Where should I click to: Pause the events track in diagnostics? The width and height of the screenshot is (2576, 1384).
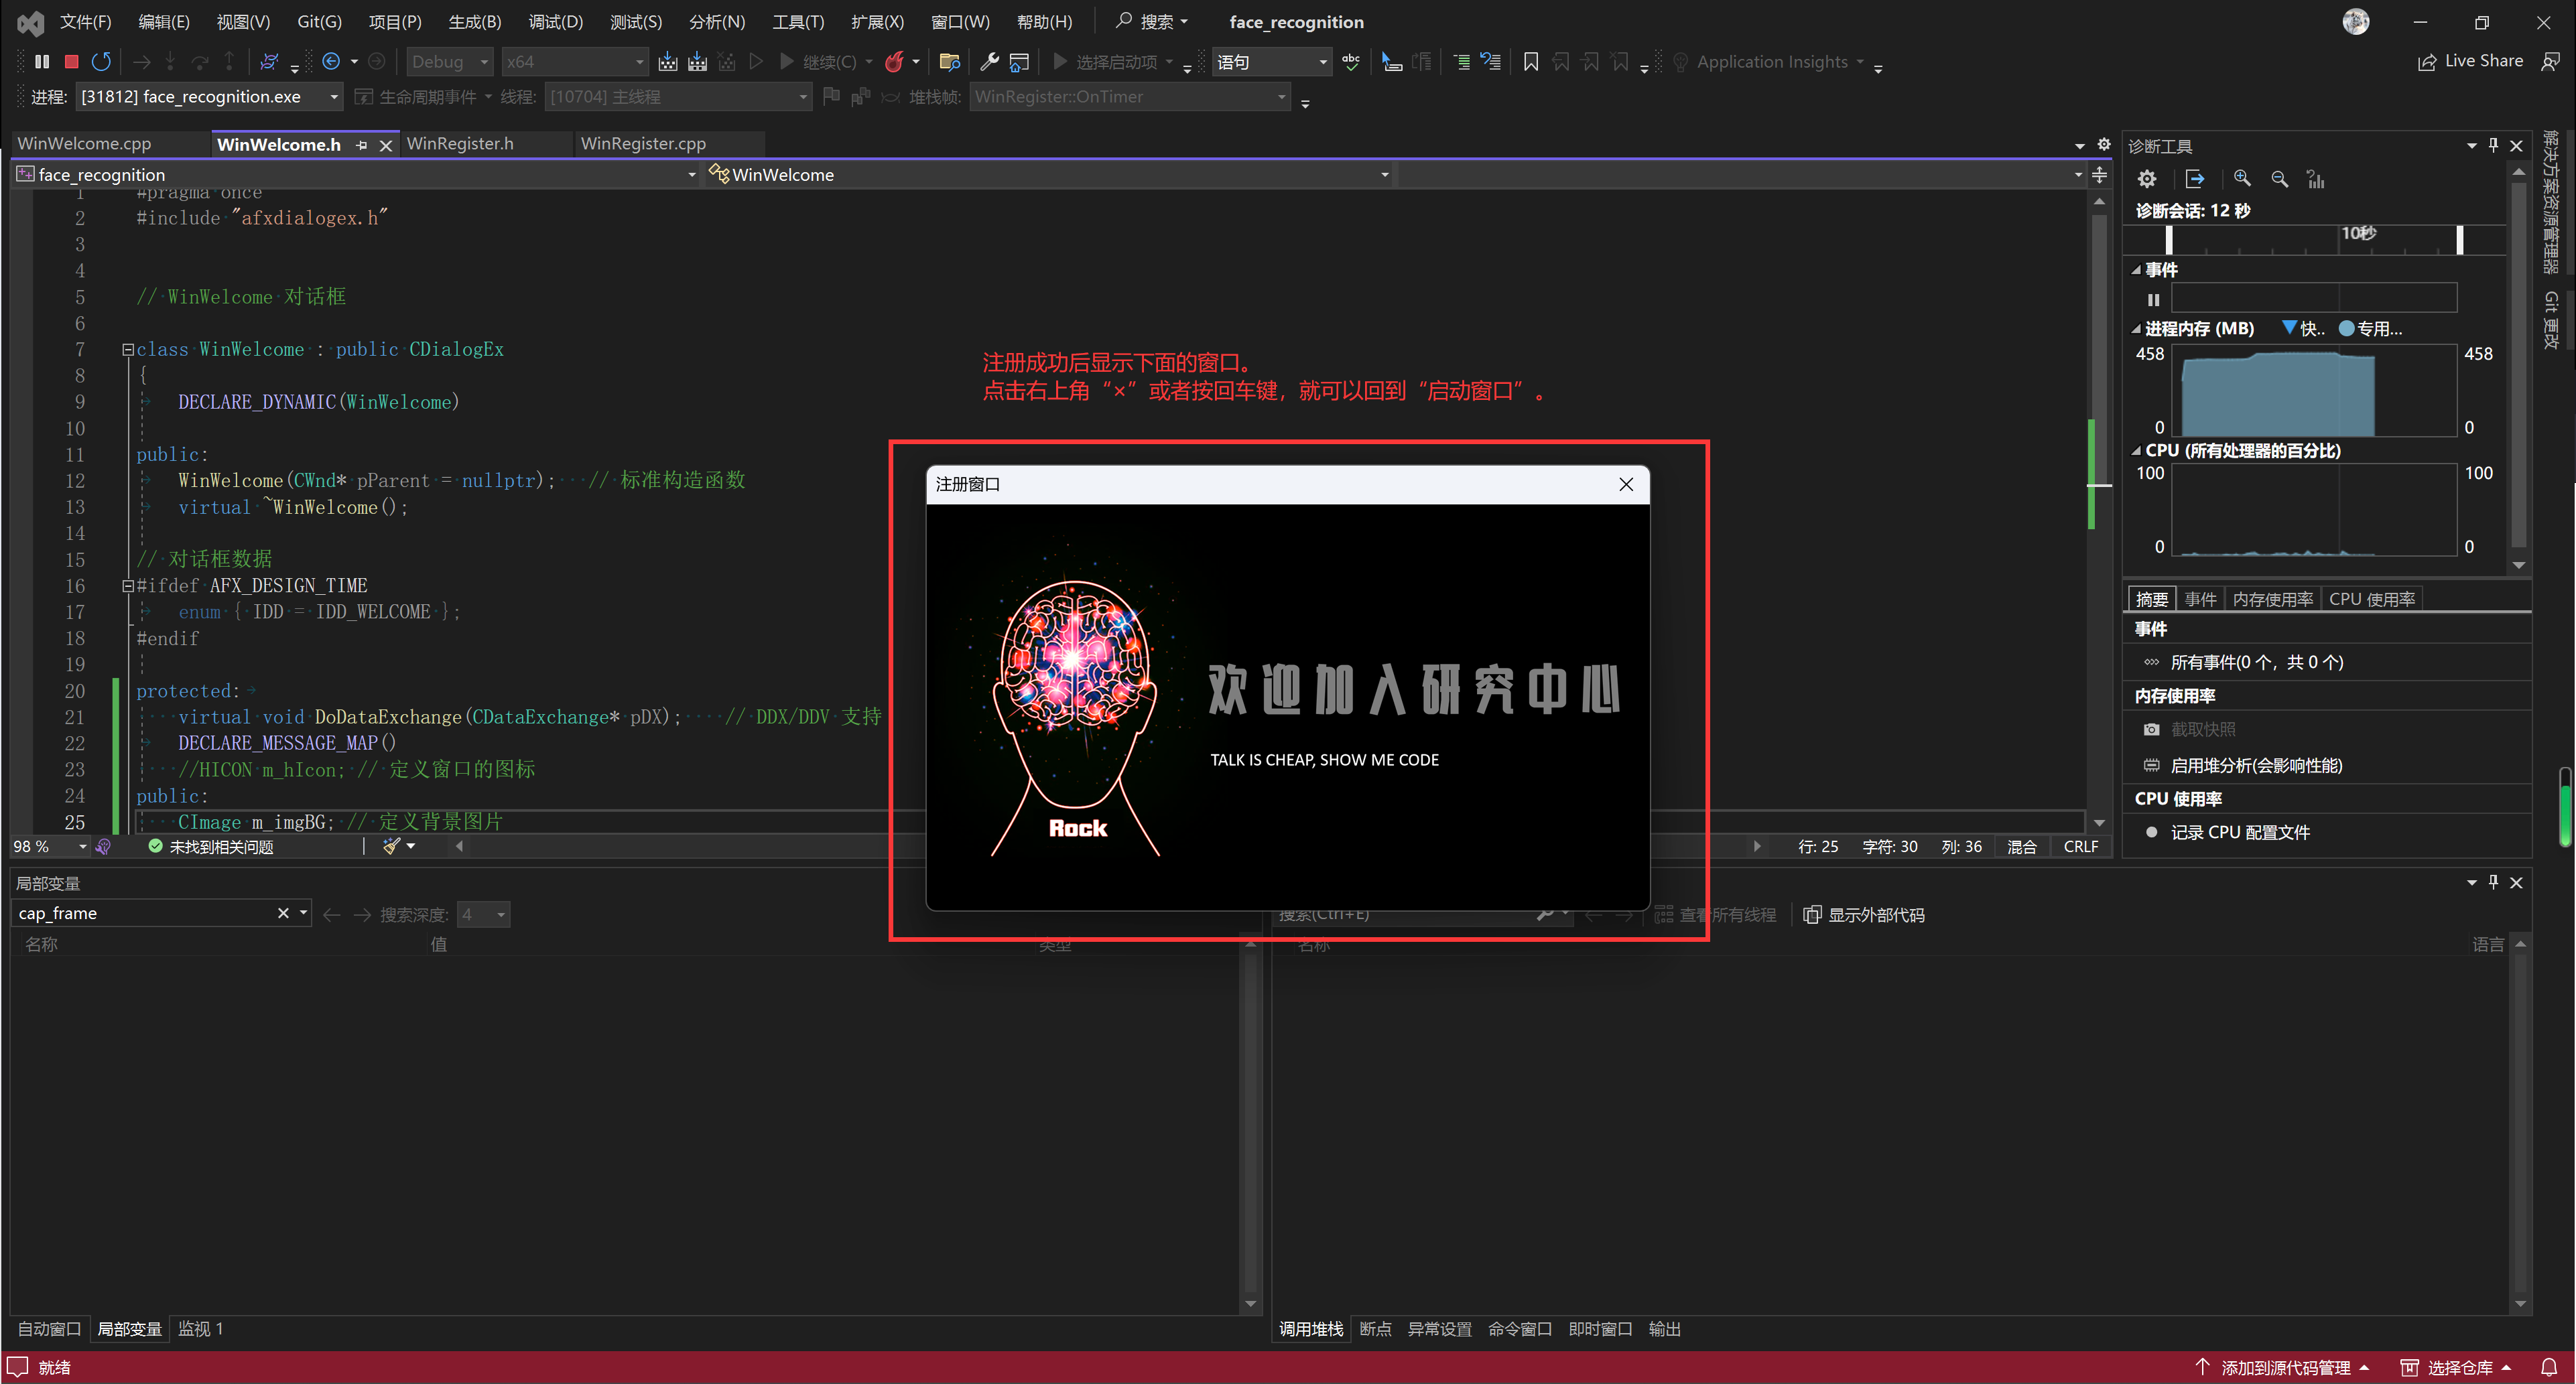(x=2153, y=299)
